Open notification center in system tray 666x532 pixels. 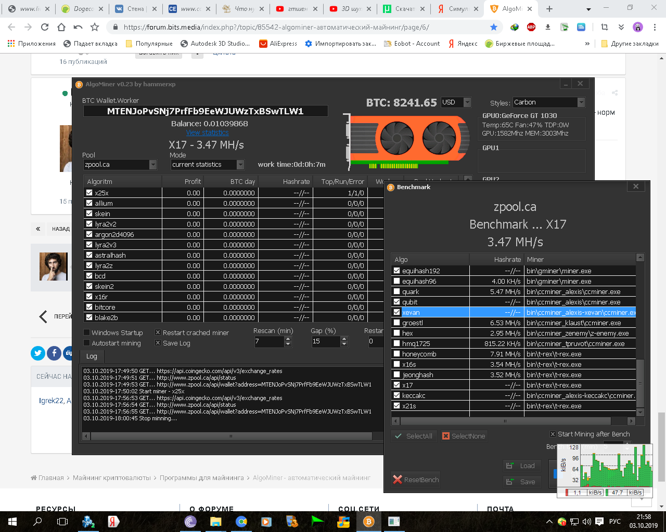click(599, 522)
